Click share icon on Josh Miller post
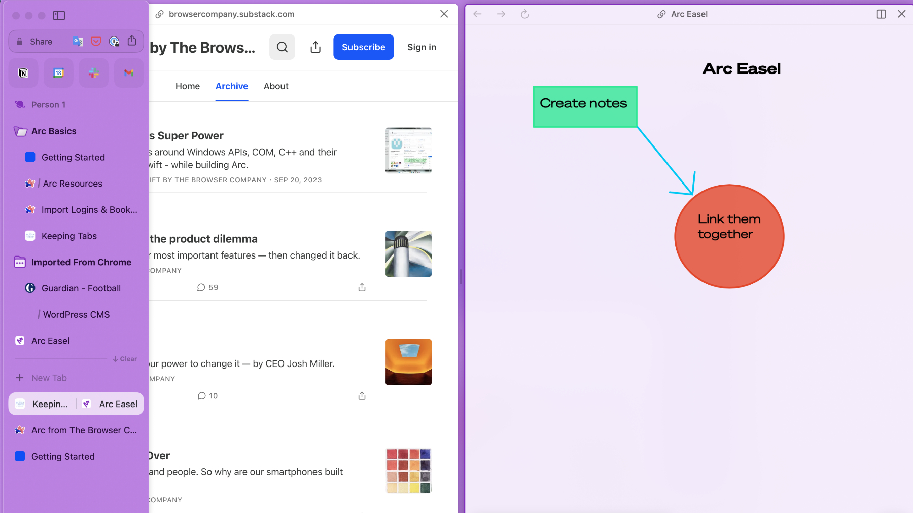This screenshot has width=913, height=513. click(x=362, y=396)
